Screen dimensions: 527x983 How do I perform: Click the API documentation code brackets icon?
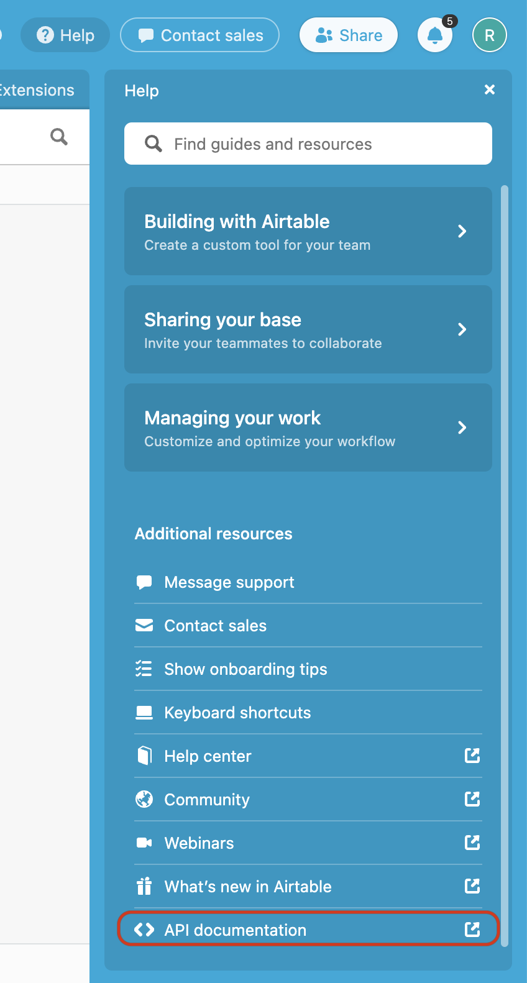point(144,930)
